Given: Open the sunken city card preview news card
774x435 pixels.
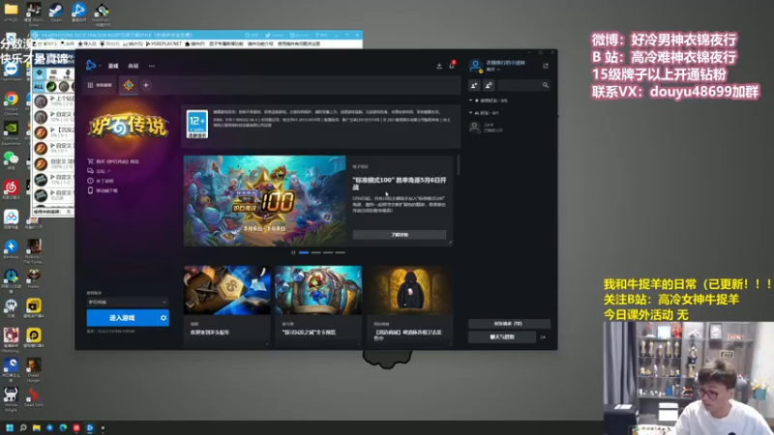Looking at the screenshot, I should click(x=318, y=304).
